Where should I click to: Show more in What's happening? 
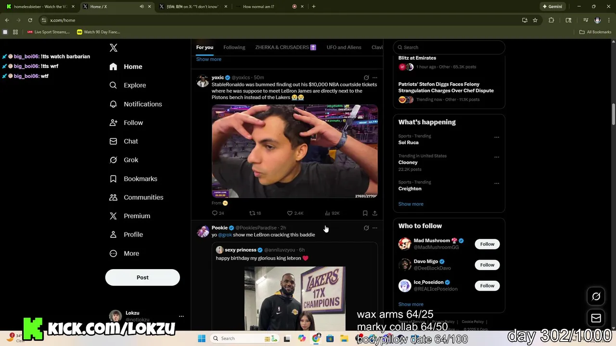411,204
